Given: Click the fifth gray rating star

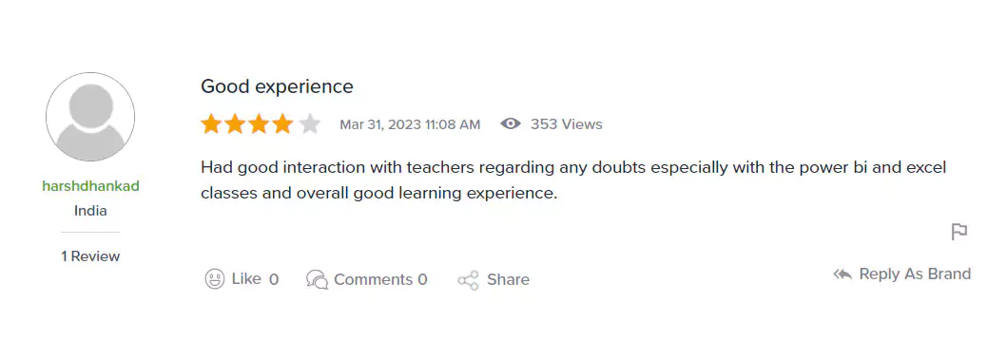Looking at the screenshot, I should [x=310, y=123].
